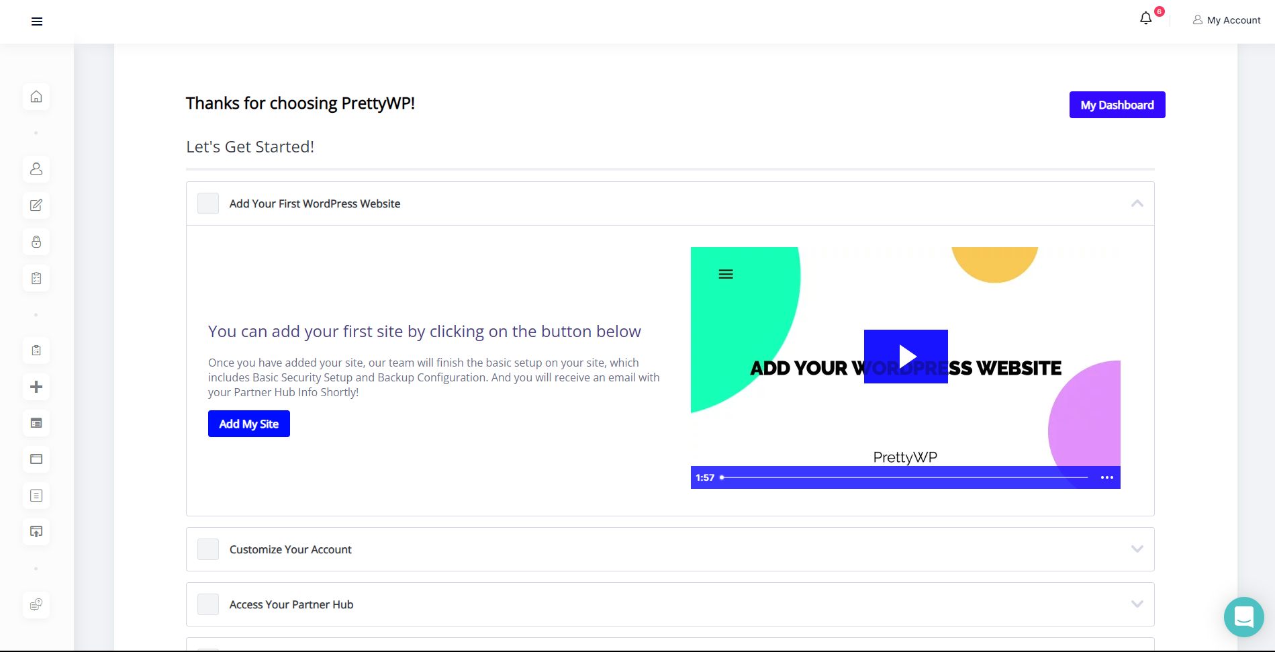The image size is (1275, 652).
Task: Open the checklist clipboard sidebar icon
Action: point(36,278)
